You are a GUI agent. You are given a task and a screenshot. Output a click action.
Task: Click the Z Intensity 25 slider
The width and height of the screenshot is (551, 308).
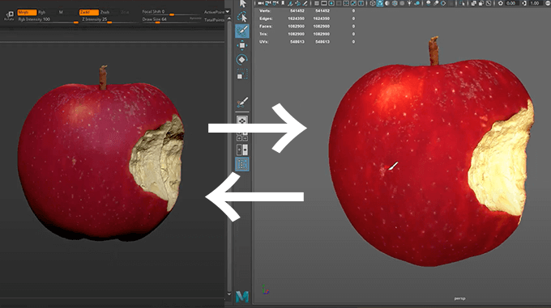click(x=109, y=20)
